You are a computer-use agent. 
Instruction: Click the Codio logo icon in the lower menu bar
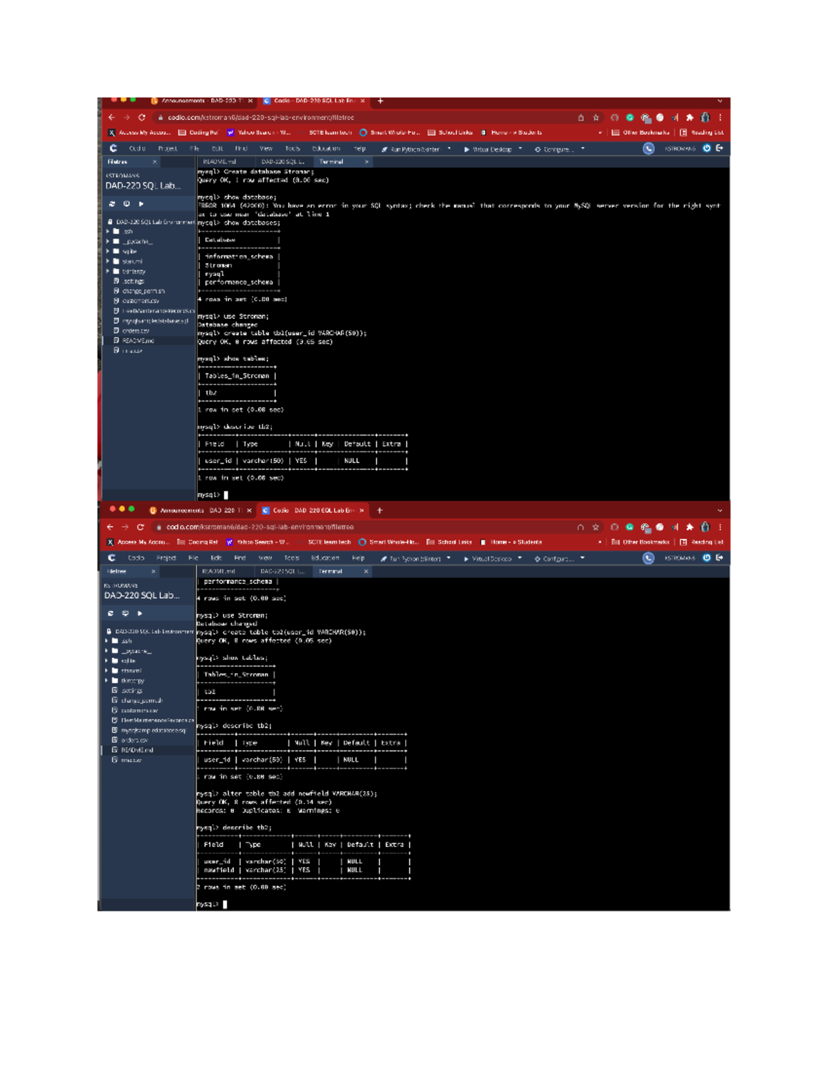pyautogui.click(x=112, y=558)
